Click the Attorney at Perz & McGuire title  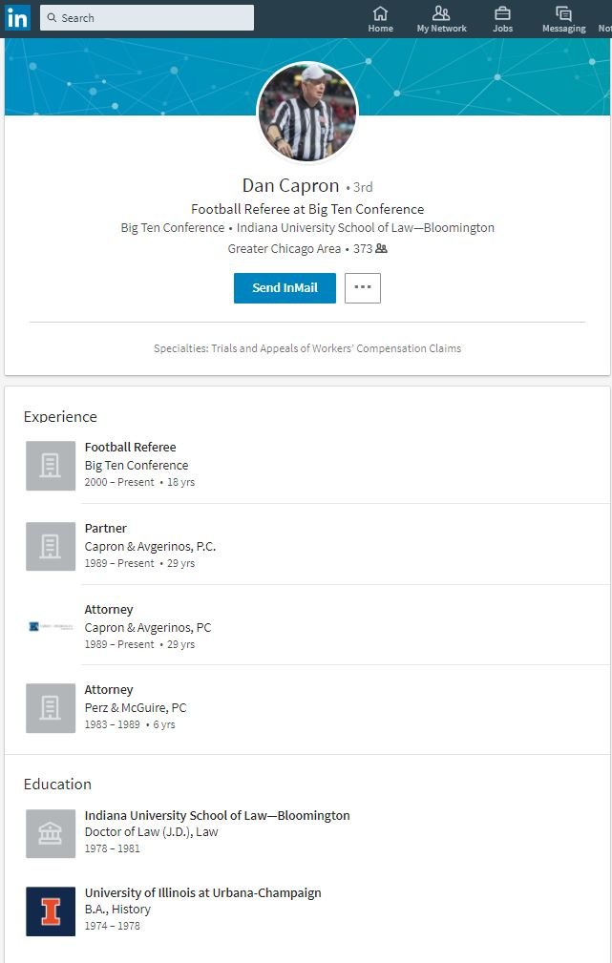click(x=109, y=689)
